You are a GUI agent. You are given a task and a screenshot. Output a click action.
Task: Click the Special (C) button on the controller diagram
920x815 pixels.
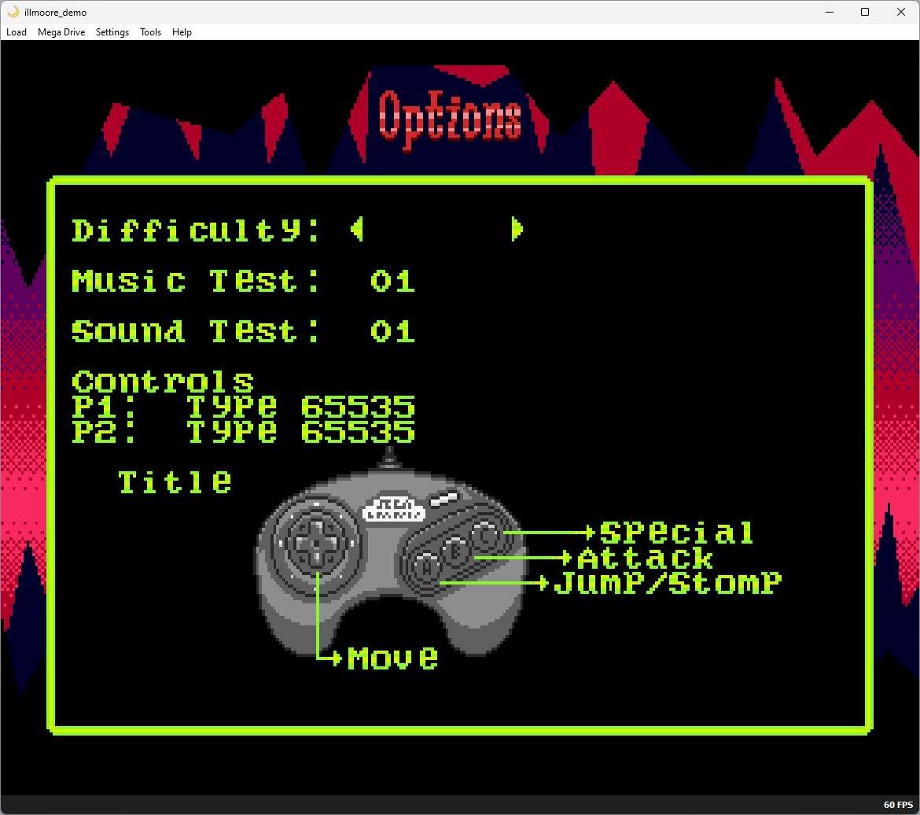486,534
